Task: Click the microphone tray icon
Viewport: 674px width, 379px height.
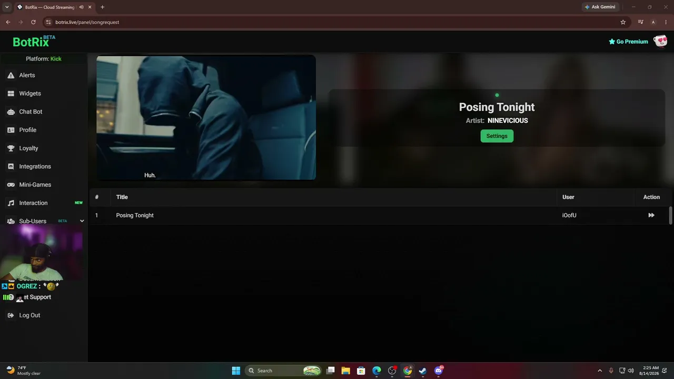Action: pyautogui.click(x=611, y=371)
